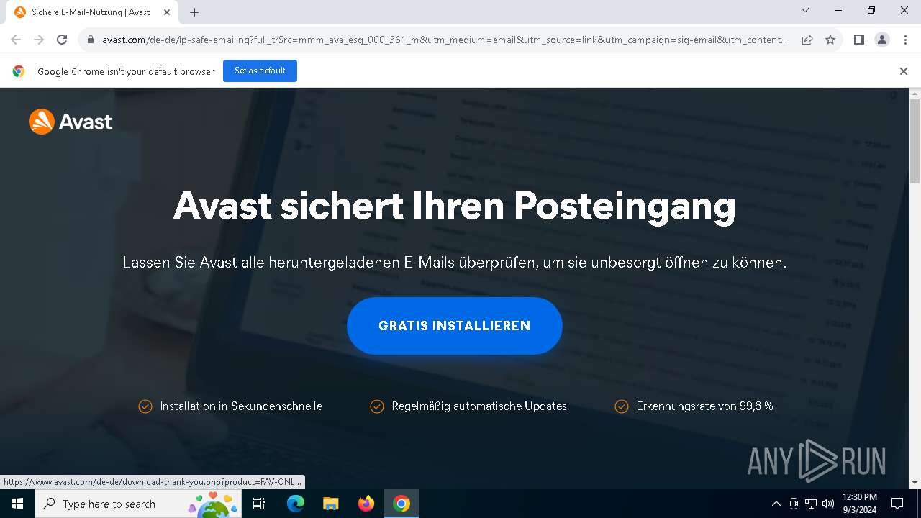The width and height of the screenshot is (921, 518).
Task: Click the scrollbar down arrow
Action: [915, 483]
